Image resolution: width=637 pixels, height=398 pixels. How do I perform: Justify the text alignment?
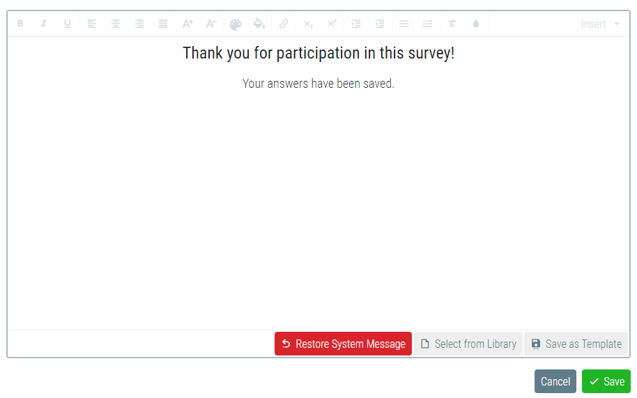pyautogui.click(x=163, y=24)
